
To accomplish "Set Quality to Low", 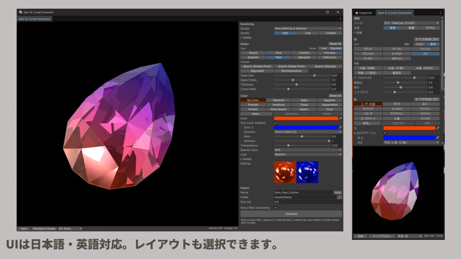I will (308, 33).
